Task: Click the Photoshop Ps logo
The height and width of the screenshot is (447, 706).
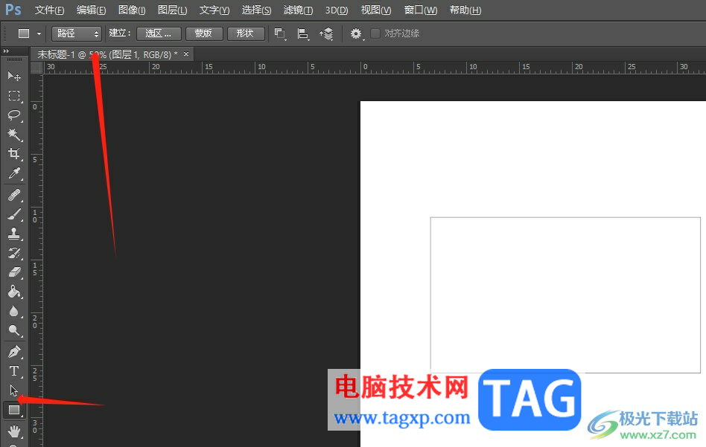Action: tap(13, 10)
